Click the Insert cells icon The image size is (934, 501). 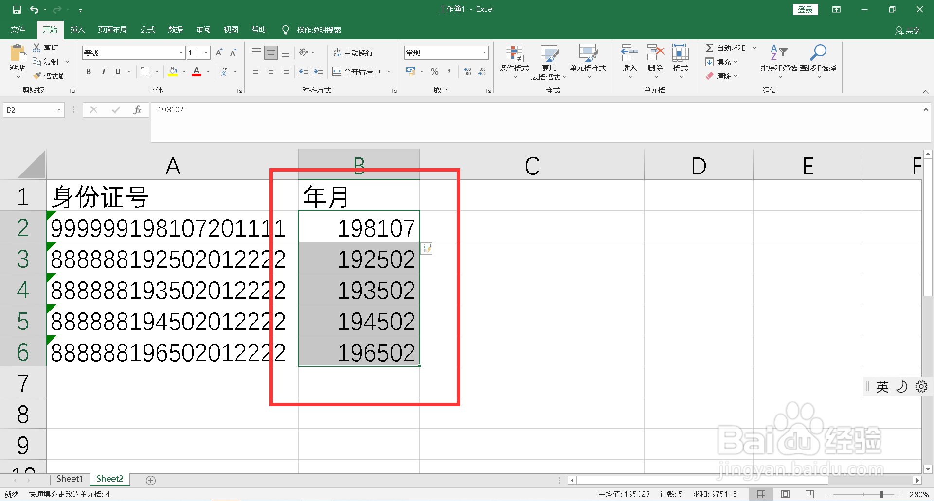tap(629, 53)
